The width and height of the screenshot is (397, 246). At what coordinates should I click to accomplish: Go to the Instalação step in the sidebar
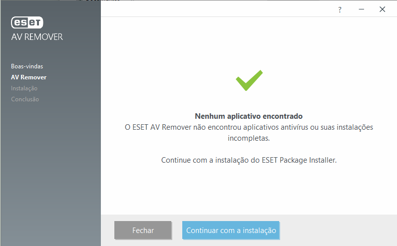pyautogui.click(x=24, y=88)
